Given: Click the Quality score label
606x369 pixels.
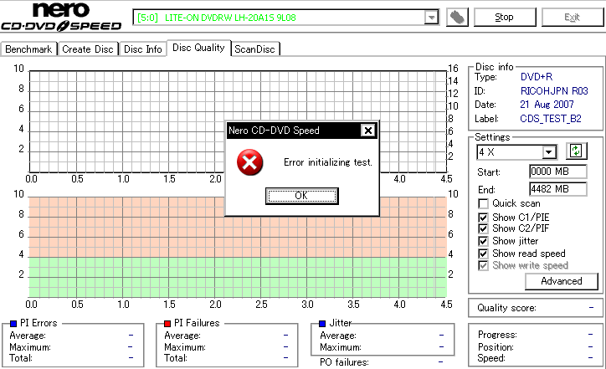Looking at the screenshot, I should point(506,308).
